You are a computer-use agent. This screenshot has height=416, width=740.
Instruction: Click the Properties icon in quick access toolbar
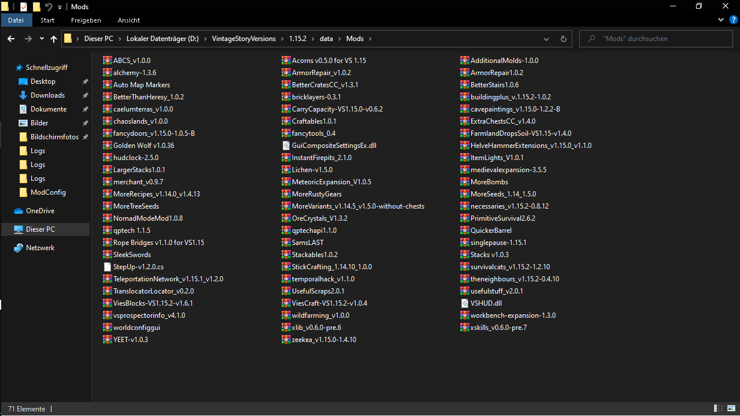[x=24, y=7]
